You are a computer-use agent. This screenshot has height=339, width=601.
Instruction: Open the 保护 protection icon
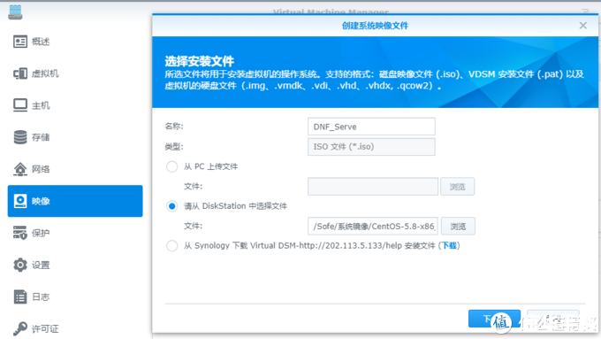(20, 233)
